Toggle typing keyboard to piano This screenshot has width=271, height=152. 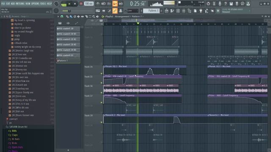tap(98, 11)
